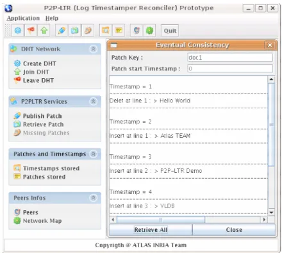Open Timestamps stored from sidebar

[47, 168]
